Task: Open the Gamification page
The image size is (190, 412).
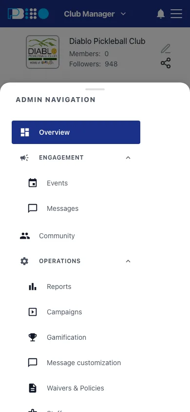Action: click(x=67, y=337)
